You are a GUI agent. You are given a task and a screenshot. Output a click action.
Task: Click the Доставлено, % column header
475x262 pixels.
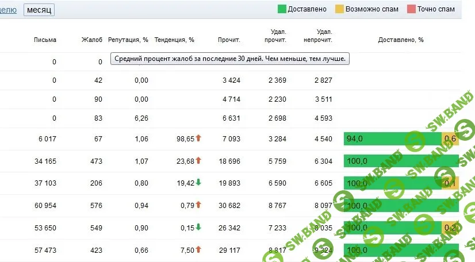(401, 40)
